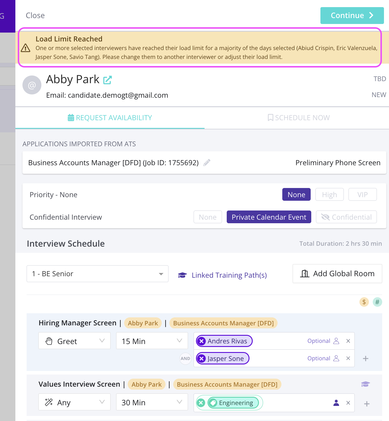Set interview priority to High
Image resolution: width=389 pixels, height=421 pixels.
(x=329, y=194)
